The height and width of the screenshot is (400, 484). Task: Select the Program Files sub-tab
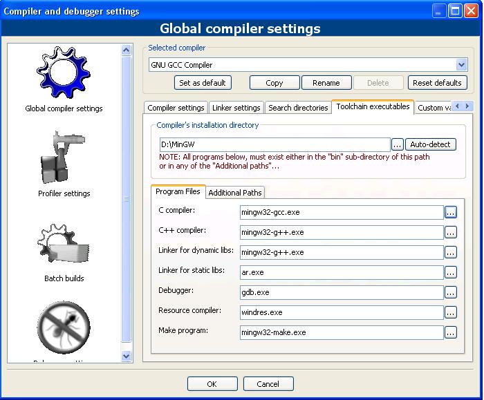pos(178,191)
